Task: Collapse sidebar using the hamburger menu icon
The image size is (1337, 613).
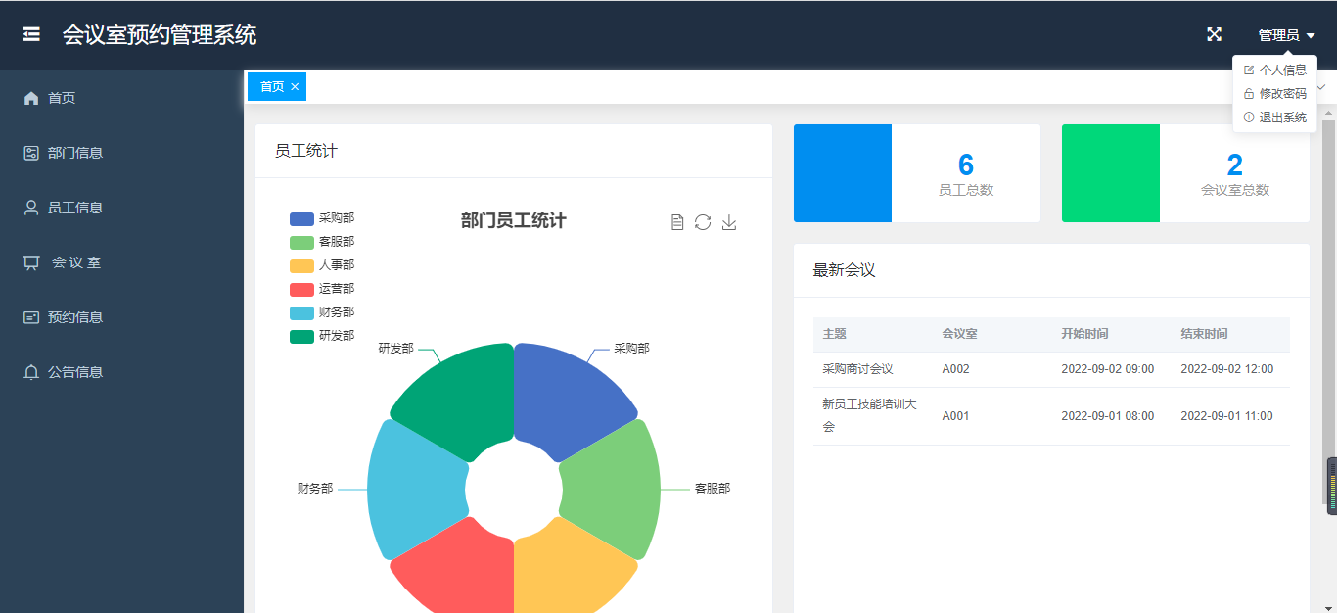Action: [31, 35]
